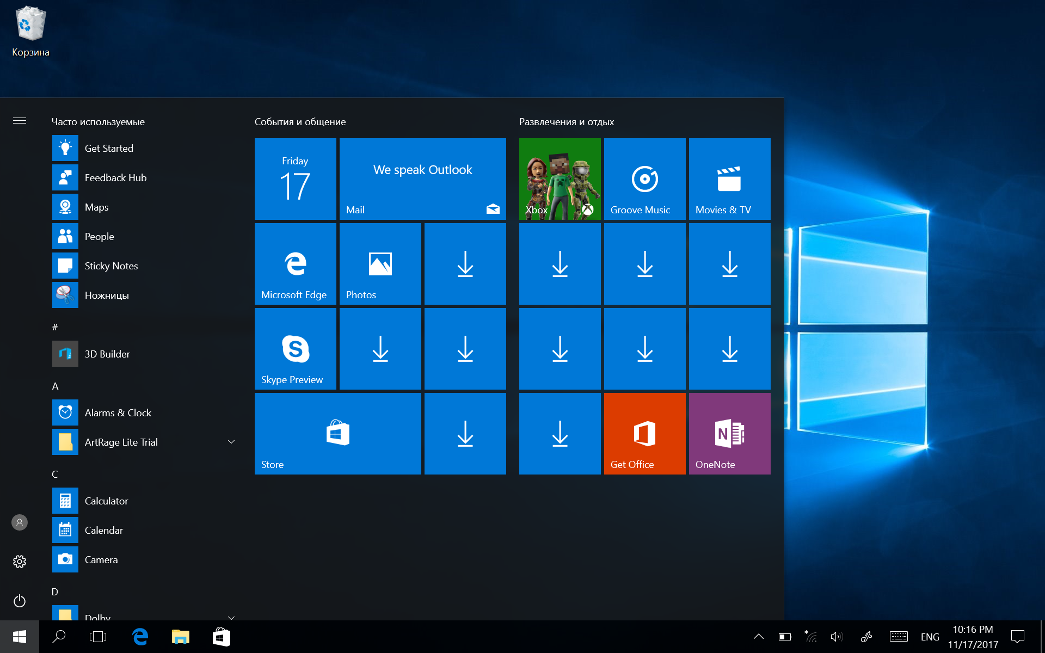Viewport: 1045px width, 653px height.
Task: Open the Store tile
Action: coord(338,434)
